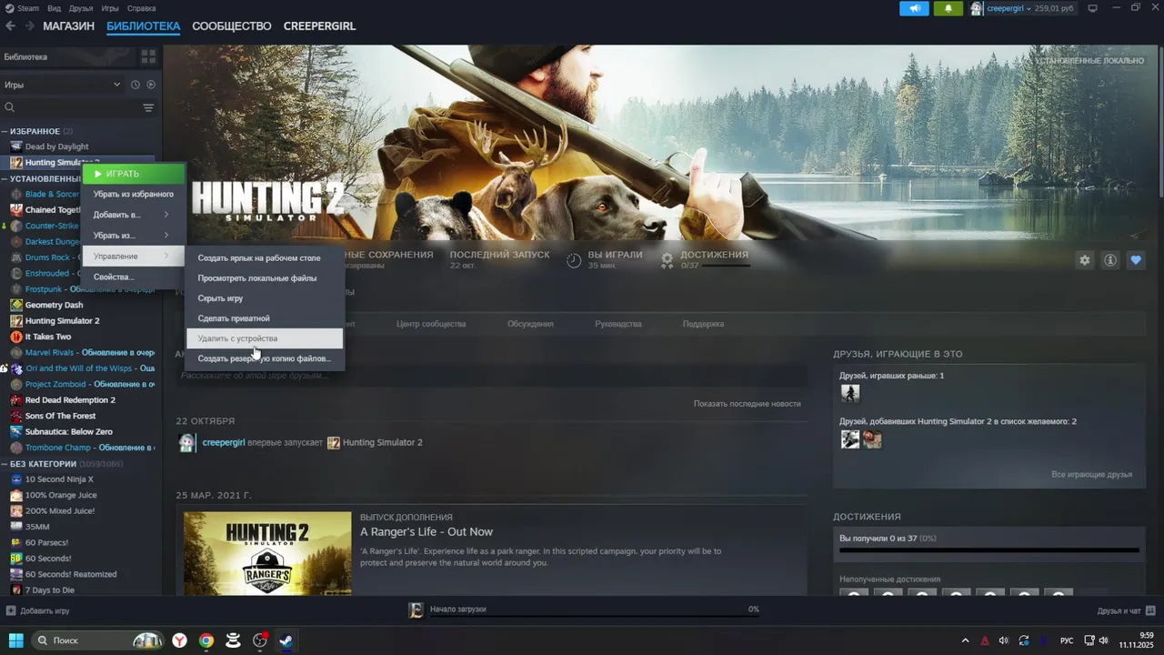Go back with the left arrow
1164x655 pixels.
coord(11,26)
